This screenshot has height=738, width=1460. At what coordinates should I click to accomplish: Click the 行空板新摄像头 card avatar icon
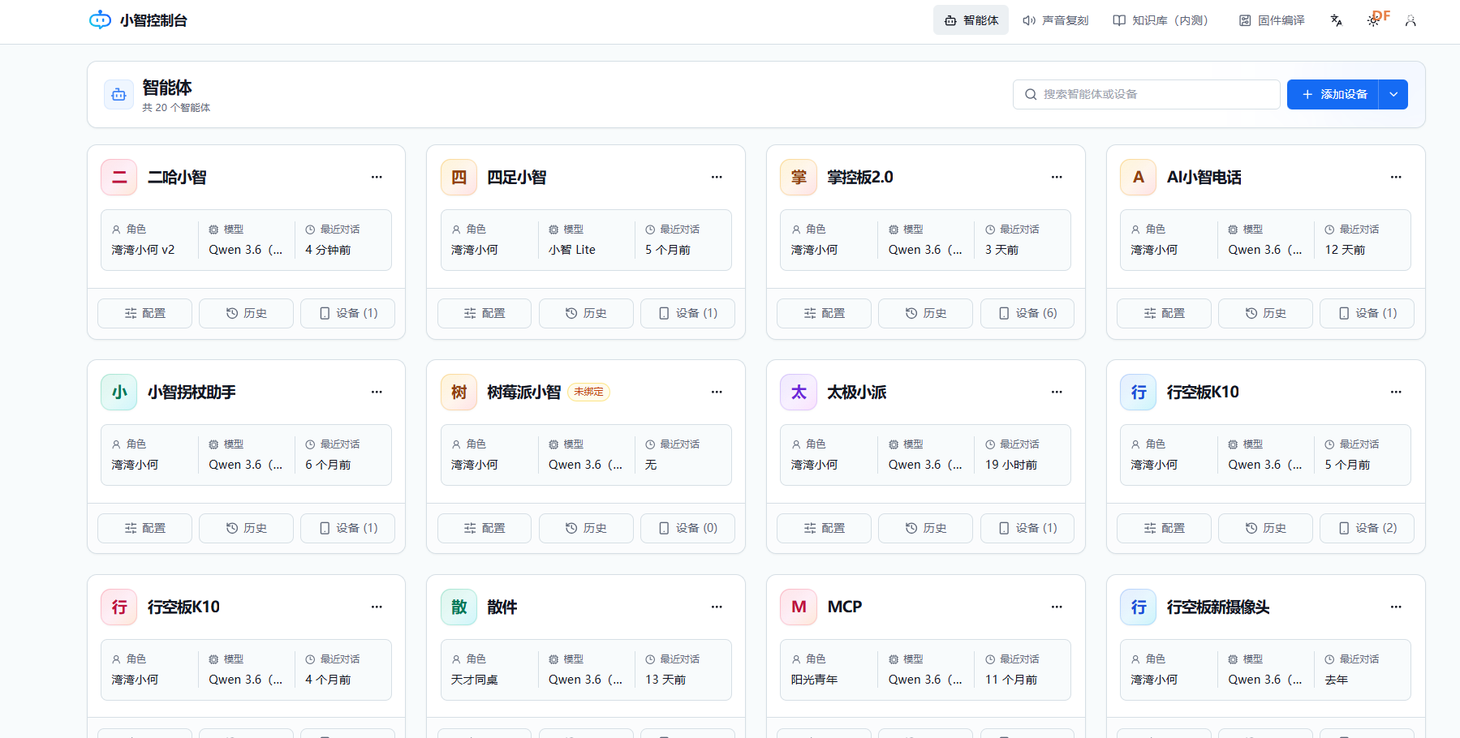point(1139,607)
